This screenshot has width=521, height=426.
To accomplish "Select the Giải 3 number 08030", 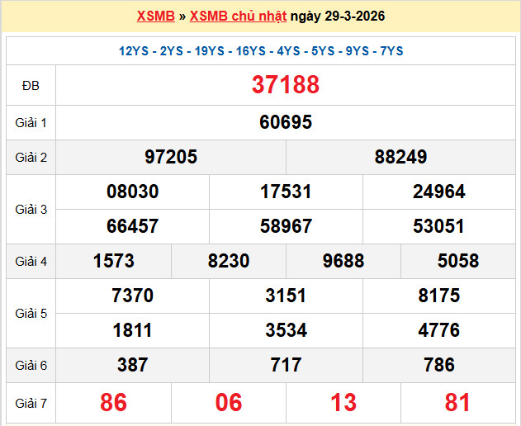I will click(x=132, y=192).
